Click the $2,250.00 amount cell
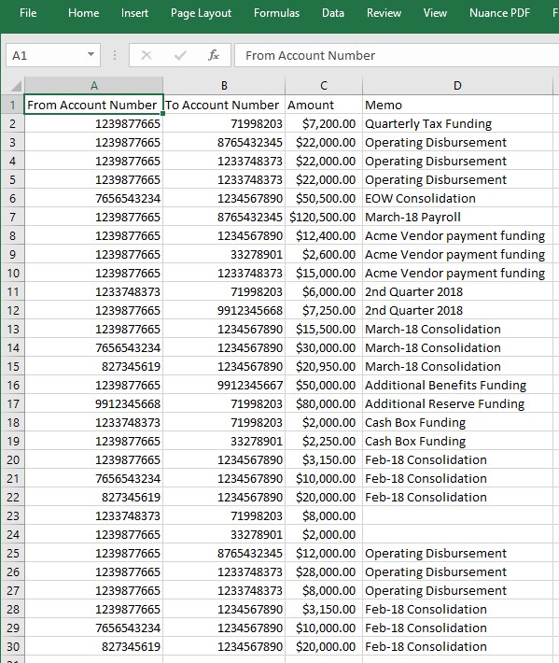 click(x=324, y=441)
